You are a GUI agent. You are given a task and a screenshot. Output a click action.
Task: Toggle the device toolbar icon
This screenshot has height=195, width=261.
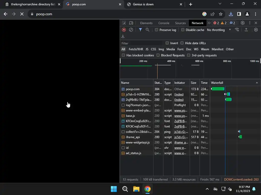[x=131, y=23]
